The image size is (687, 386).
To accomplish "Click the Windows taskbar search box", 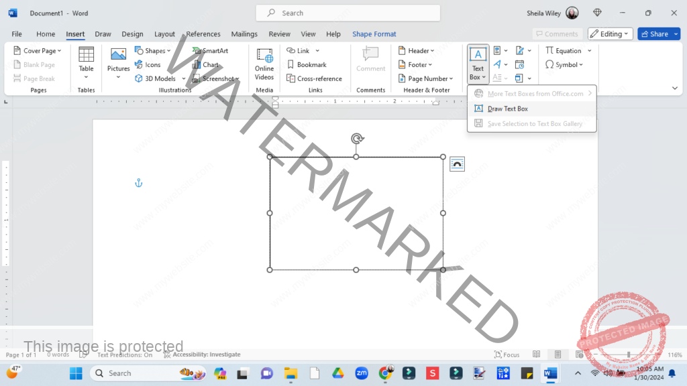I will pos(148,373).
